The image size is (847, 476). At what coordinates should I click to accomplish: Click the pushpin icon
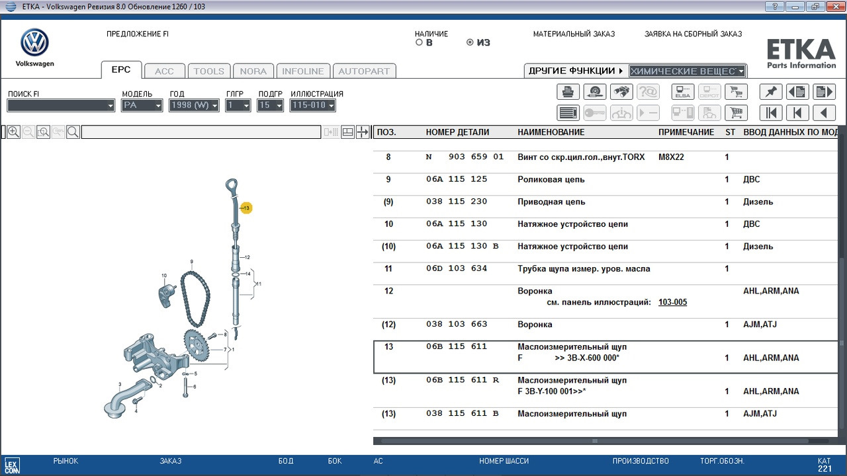pos(771,92)
